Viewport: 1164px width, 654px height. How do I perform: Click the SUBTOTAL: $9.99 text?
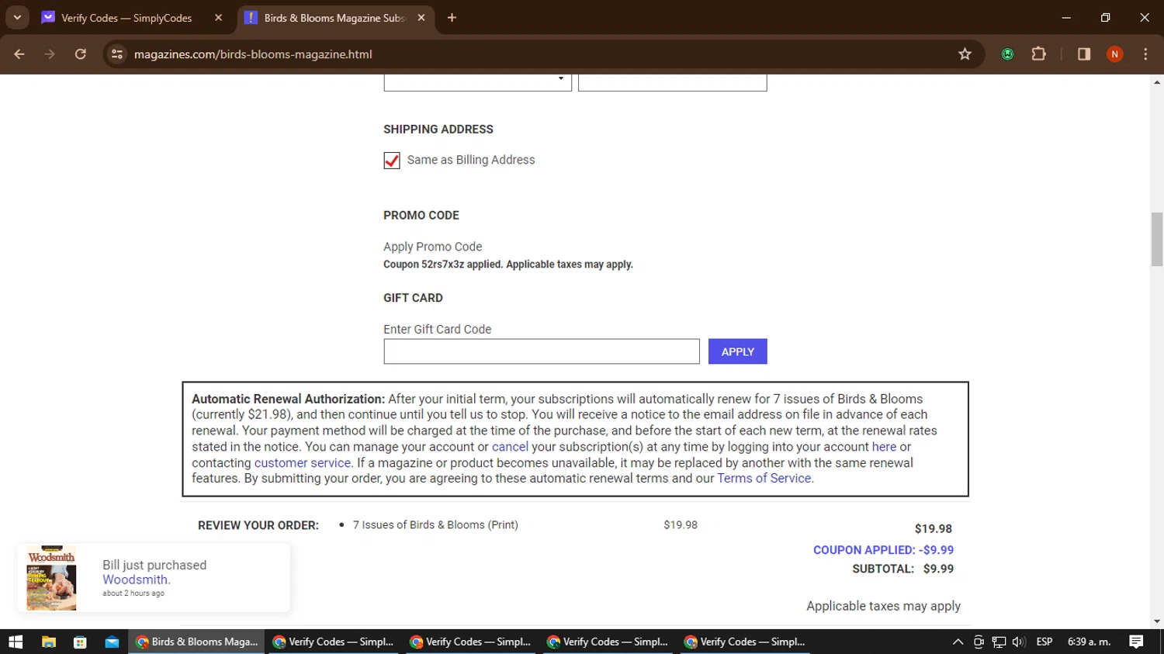coord(902,569)
